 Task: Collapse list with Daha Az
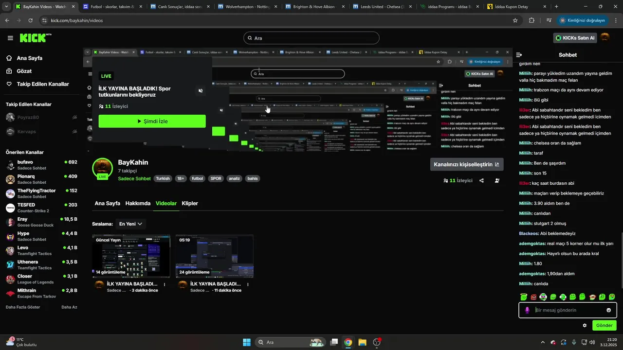69,307
